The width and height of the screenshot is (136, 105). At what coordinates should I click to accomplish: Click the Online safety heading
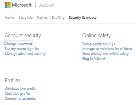(96, 36)
